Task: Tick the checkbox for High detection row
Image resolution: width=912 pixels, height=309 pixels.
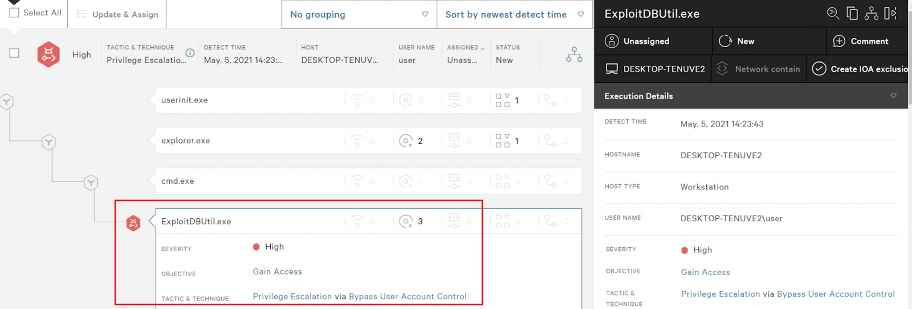Action: point(14,53)
